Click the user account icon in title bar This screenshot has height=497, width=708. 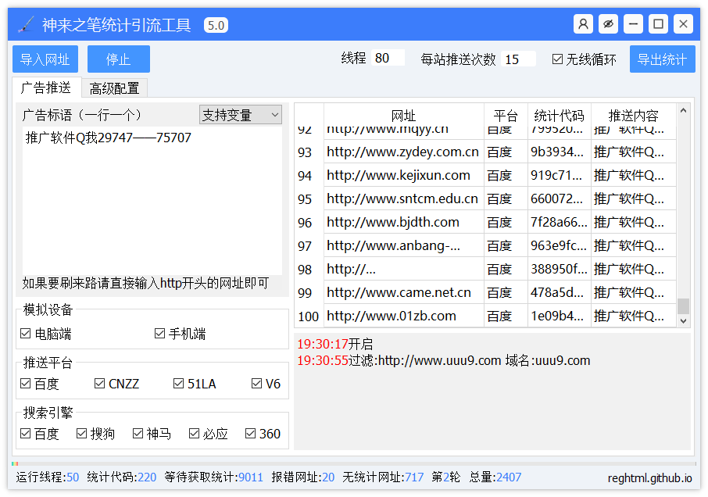(x=583, y=23)
